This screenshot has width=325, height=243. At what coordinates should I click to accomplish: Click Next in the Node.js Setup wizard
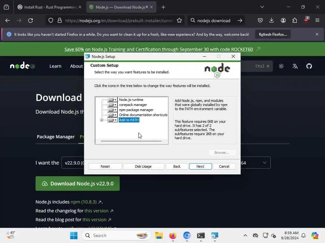[200, 166]
